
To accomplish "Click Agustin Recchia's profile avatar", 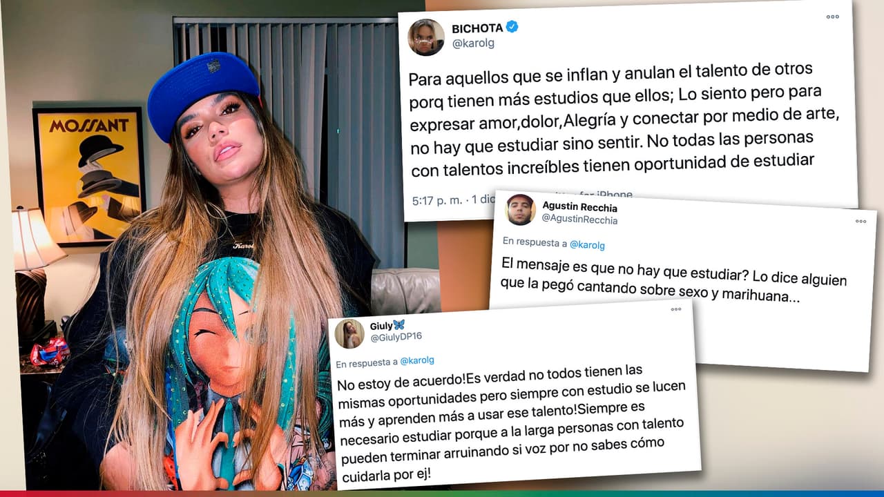I will [x=520, y=210].
